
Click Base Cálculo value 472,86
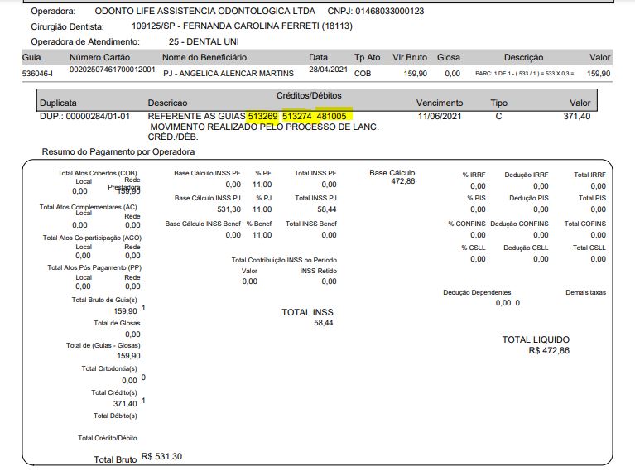pos(403,181)
